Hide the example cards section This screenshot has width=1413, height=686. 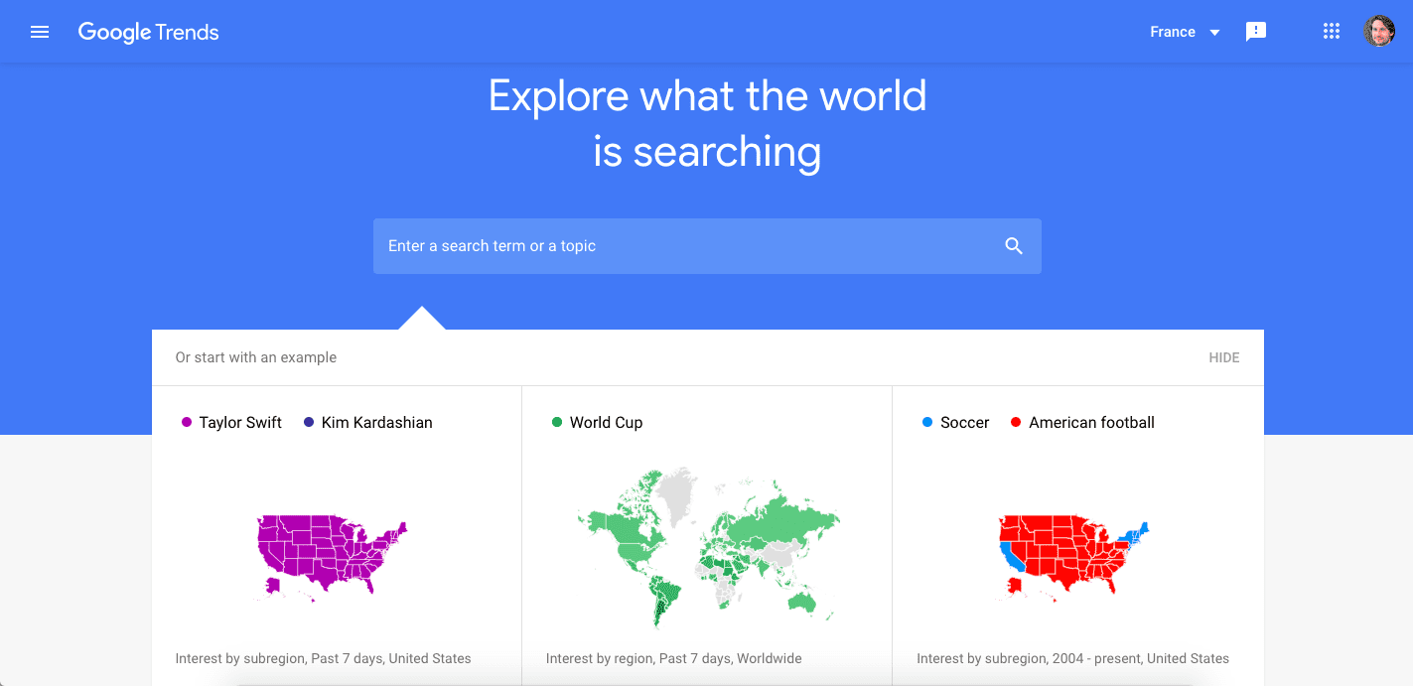(x=1223, y=357)
